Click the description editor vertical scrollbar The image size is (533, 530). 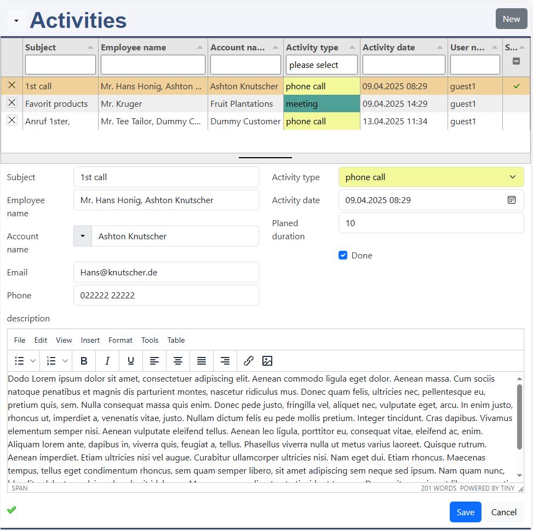tap(519, 416)
